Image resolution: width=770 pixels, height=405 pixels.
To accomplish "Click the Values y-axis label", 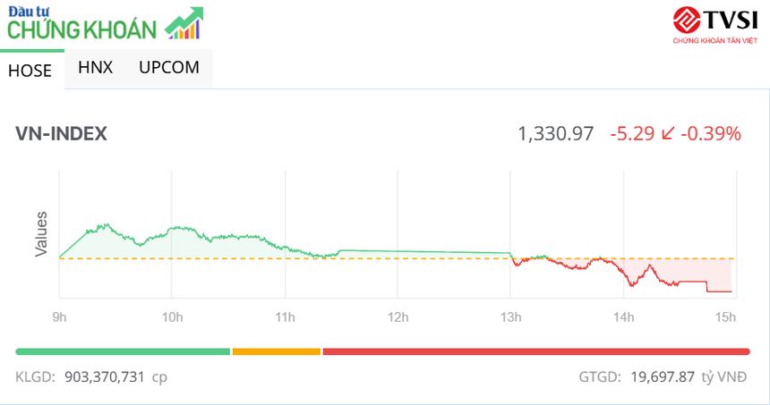I will (41, 234).
